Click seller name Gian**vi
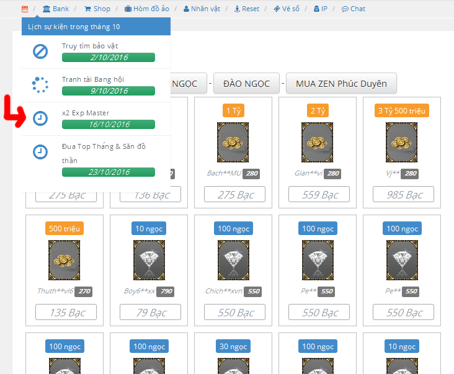Screen dimensions: 454x374 308,173
